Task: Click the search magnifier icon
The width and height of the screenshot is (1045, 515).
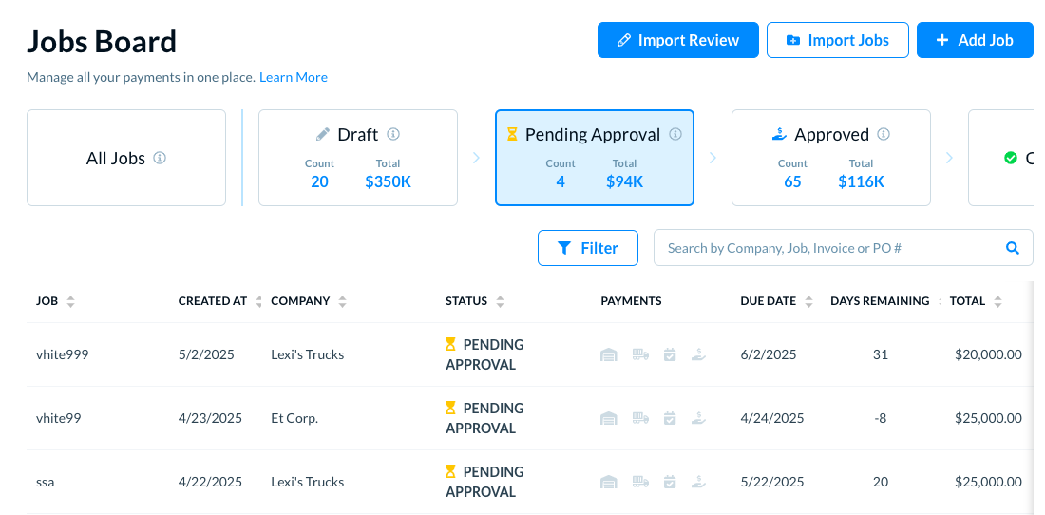Action: [x=1013, y=248]
